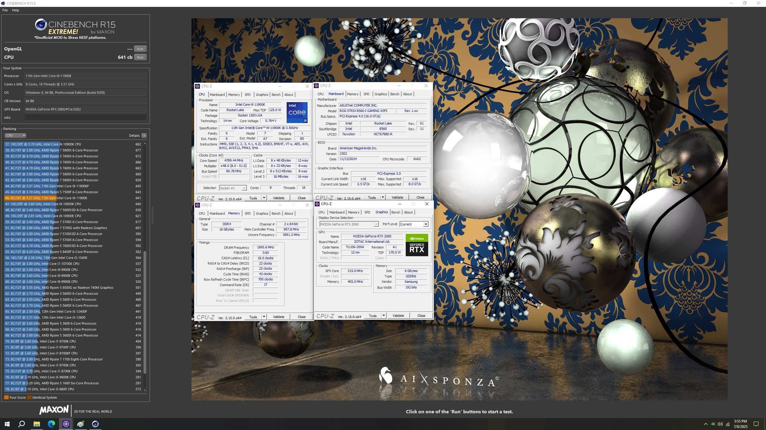Click Core Speed value 4789.44 MHz

(234, 161)
